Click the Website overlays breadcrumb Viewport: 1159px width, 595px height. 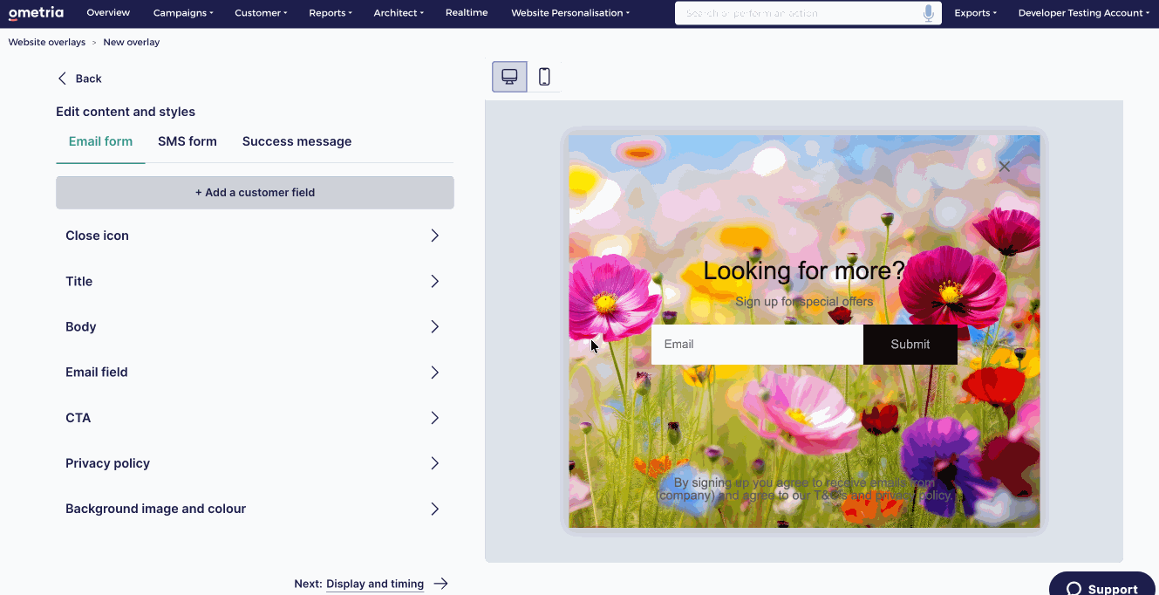tap(47, 42)
